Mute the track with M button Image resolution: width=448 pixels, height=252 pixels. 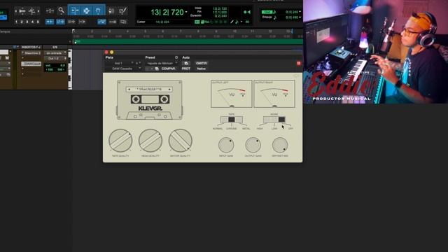7,58
